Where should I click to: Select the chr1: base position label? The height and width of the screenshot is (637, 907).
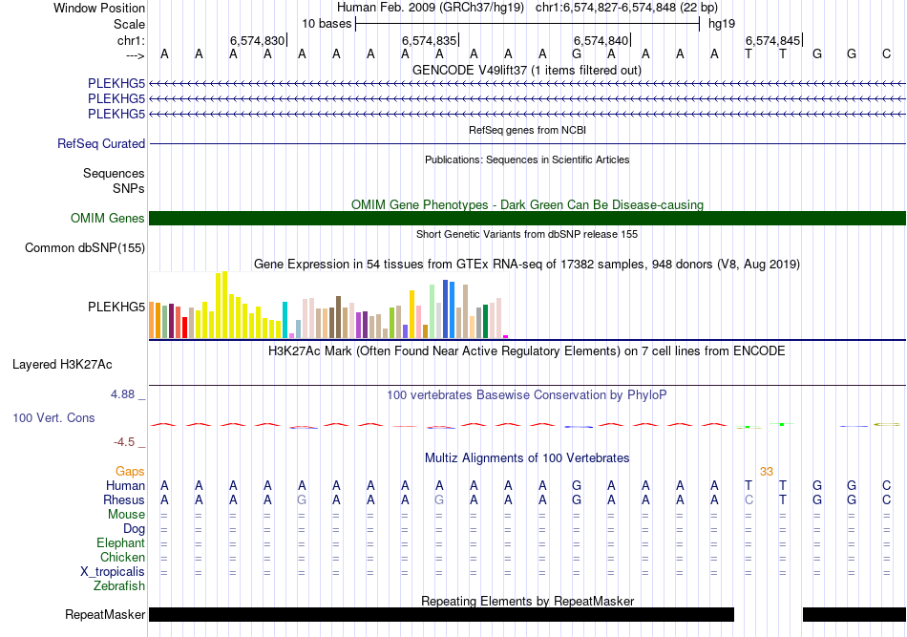(131, 40)
